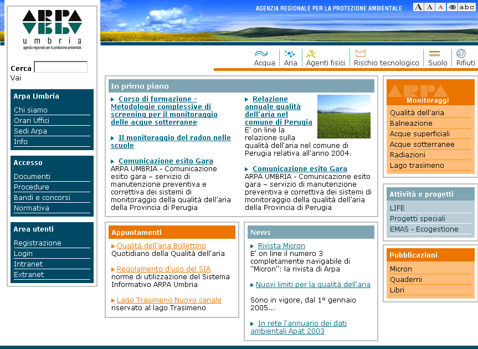The width and height of the screenshot is (478, 349).
Task: Click the Aria menu label
Action: [x=290, y=63]
